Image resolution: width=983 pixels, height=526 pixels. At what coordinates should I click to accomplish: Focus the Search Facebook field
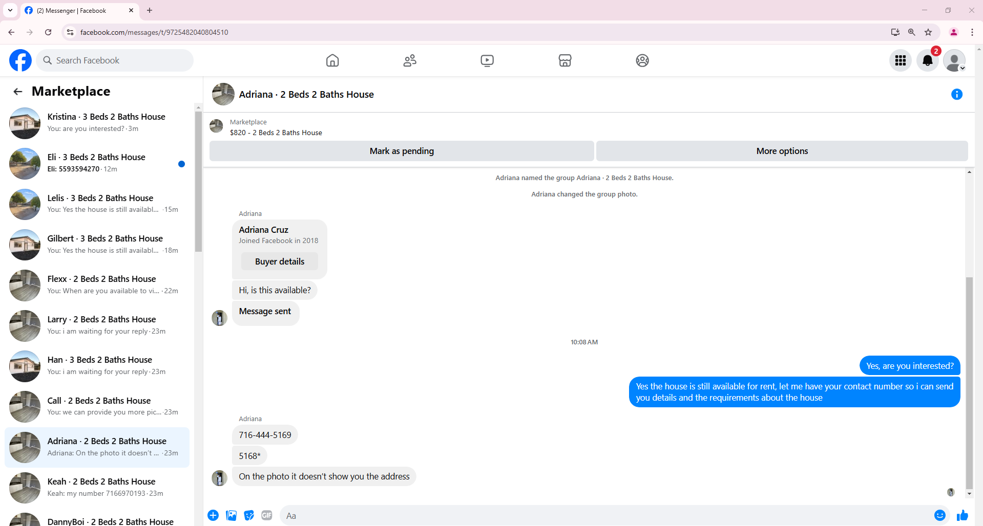(x=115, y=60)
